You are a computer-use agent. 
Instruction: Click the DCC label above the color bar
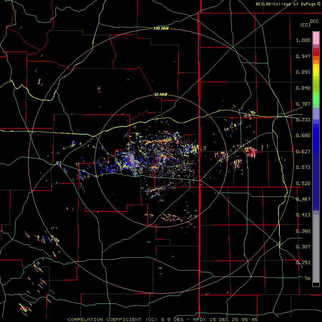314,21
